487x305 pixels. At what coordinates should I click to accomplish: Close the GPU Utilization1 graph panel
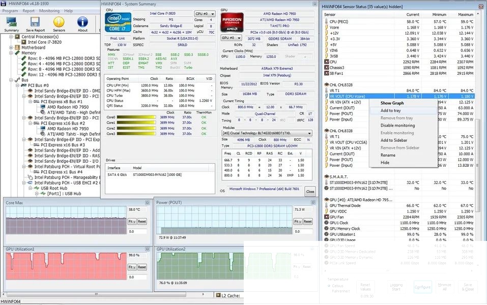click(x=147, y=249)
